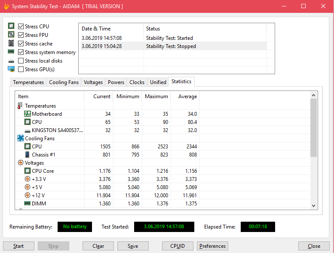
Task: Click the +12 V maximum value 12.000
Action: pyautogui.click(x=161, y=195)
